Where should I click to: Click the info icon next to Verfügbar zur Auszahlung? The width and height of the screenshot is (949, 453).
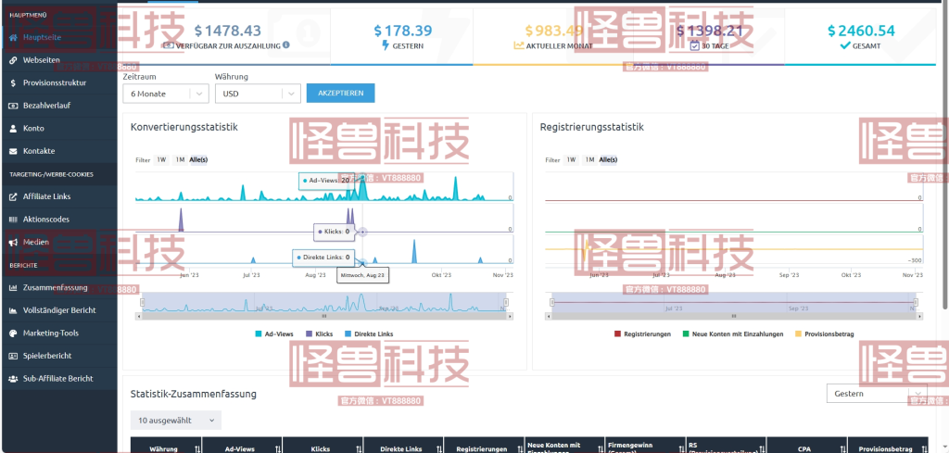[286, 44]
